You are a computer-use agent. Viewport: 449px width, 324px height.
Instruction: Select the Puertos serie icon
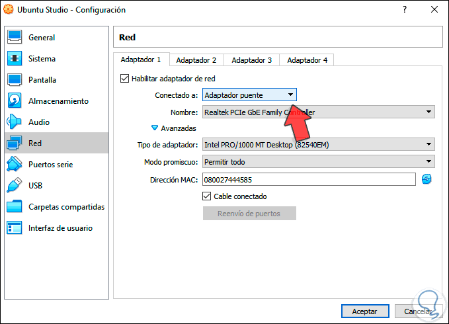15,165
